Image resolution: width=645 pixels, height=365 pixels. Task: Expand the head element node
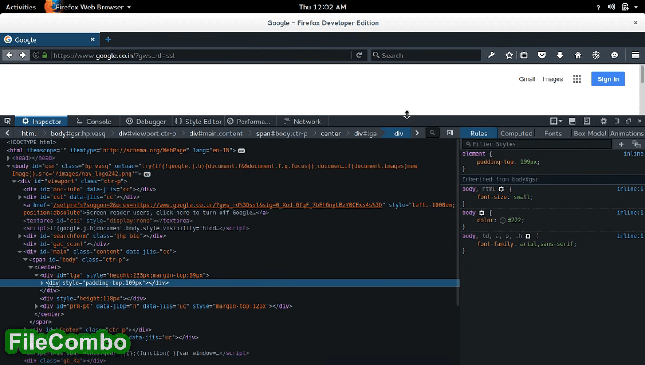(9, 158)
